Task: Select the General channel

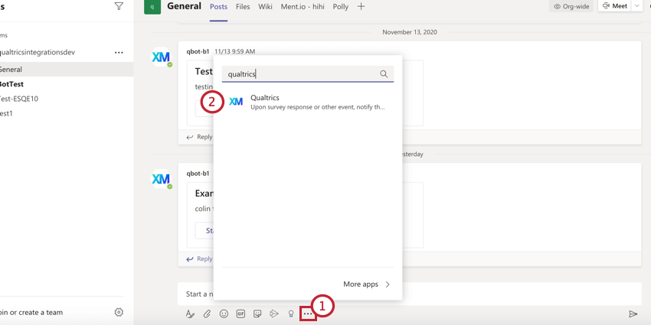Action: [67, 70]
